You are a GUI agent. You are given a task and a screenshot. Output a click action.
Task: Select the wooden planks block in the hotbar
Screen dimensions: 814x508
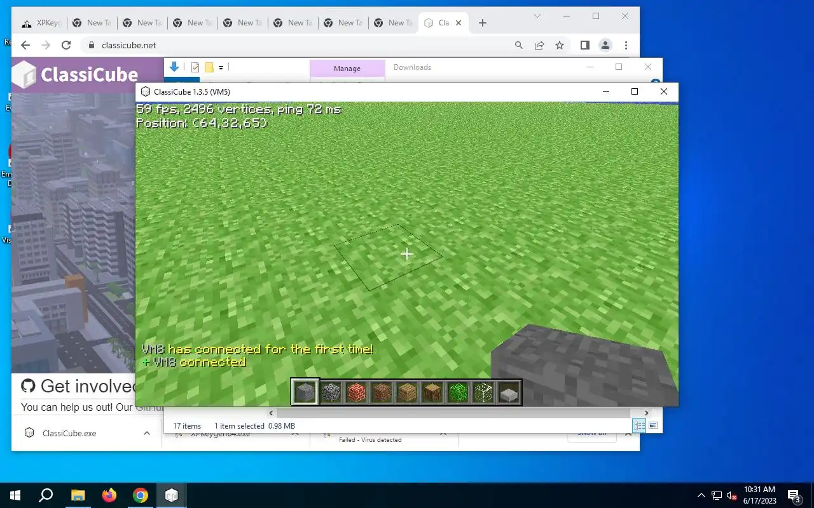[407, 392]
